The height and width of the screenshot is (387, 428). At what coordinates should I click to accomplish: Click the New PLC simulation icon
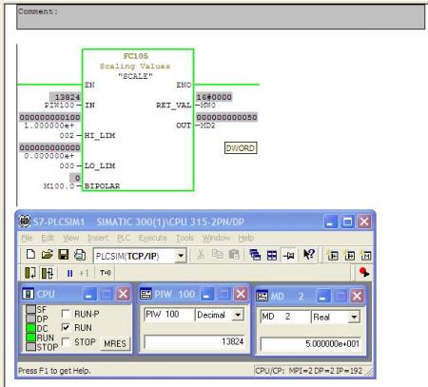(x=30, y=255)
